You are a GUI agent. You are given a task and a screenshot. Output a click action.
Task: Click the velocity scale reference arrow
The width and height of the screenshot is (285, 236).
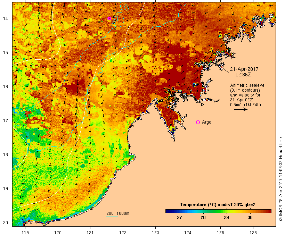[241, 109]
